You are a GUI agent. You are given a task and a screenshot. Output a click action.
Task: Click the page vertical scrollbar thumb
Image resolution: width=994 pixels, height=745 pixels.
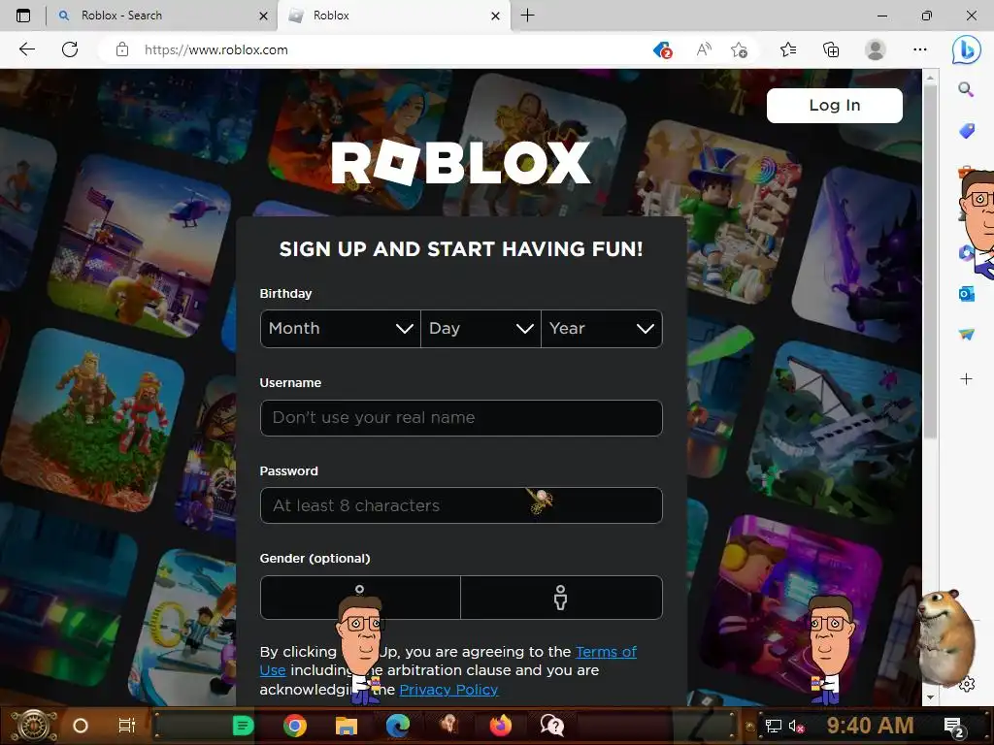[930, 262]
